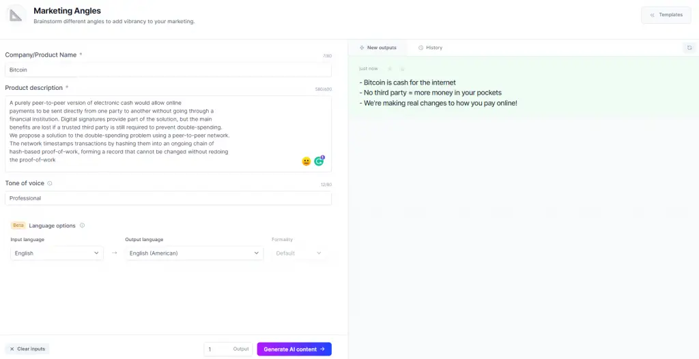Image resolution: width=699 pixels, height=359 pixels.
Task: Click the 'Bitcoin is cash for the internet' line
Action: click(408, 82)
